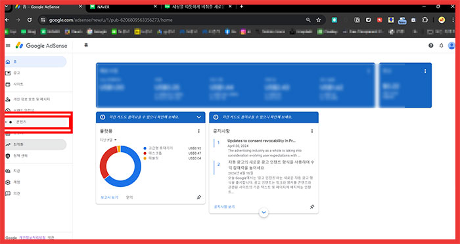Click the red 데스크톱 legend dot
Screen dimensions: 460x244
(145, 153)
